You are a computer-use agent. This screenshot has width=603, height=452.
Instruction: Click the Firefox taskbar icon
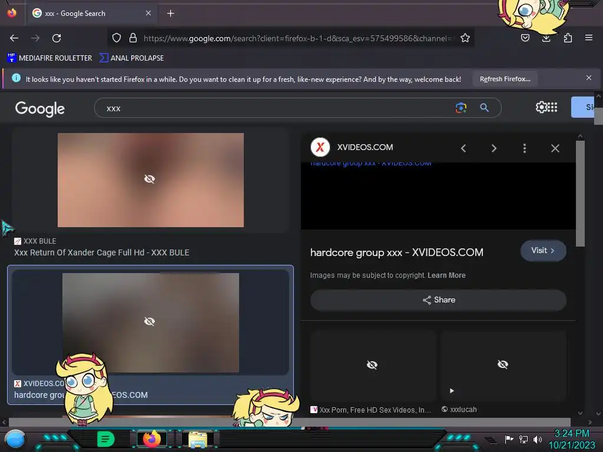coord(151,439)
